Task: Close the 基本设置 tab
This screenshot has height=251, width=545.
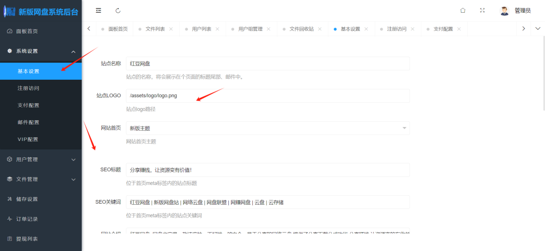Action: [x=366, y=29]
